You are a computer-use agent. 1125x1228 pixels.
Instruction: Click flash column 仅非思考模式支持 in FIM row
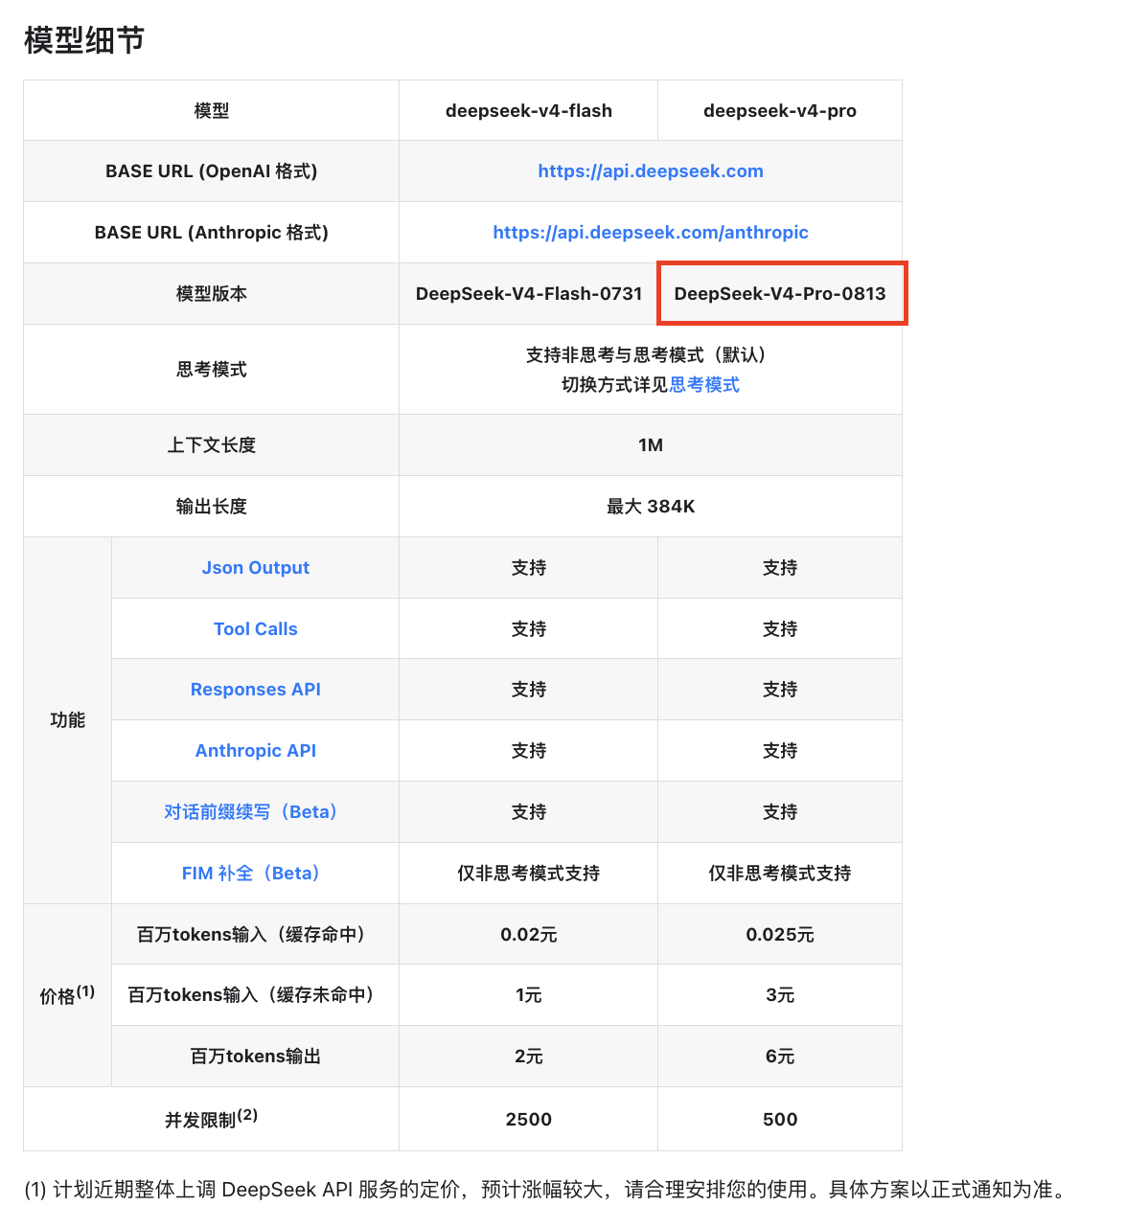click(x=529, y=874)
